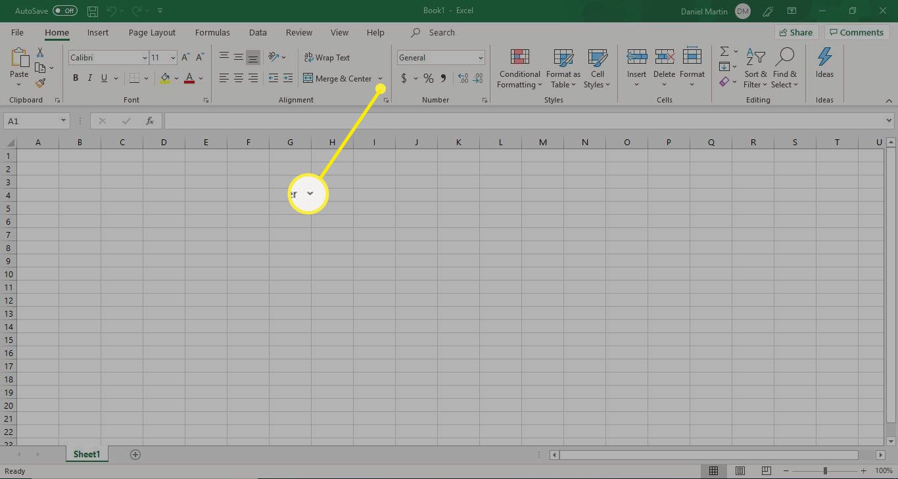Click the Ideas lightning icon
This screenshot has width=898, height=479.
click(x=824, y=57)
